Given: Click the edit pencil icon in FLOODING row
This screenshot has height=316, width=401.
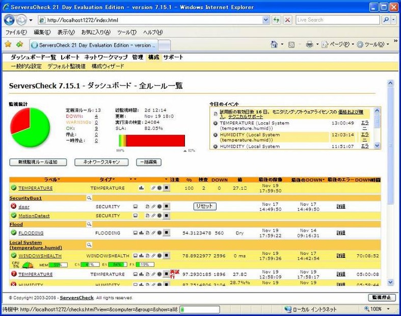Looking at the screenshot, I should [x=153, y=233].
